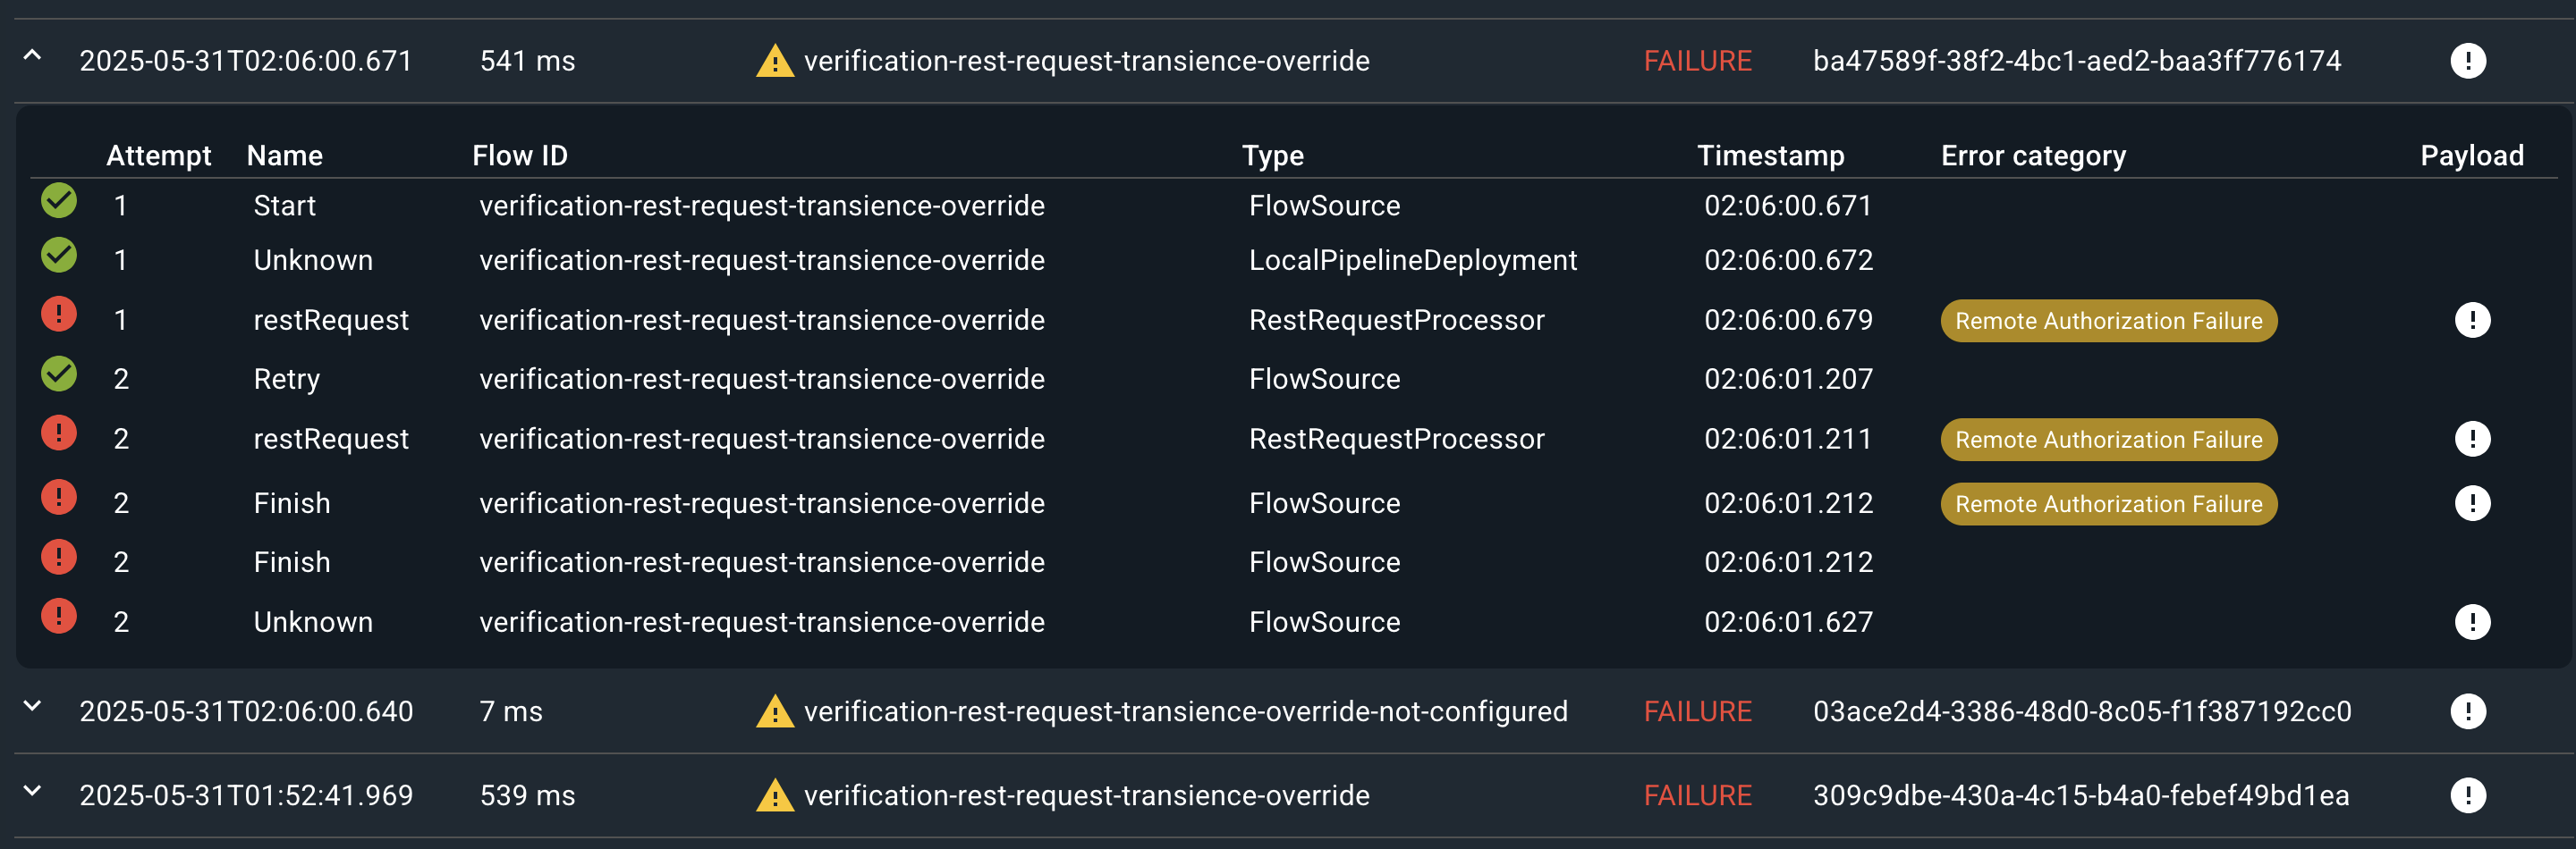
Task: Open payload for the 01:52:41.969 trace
Action: [x=2467, y=795]
